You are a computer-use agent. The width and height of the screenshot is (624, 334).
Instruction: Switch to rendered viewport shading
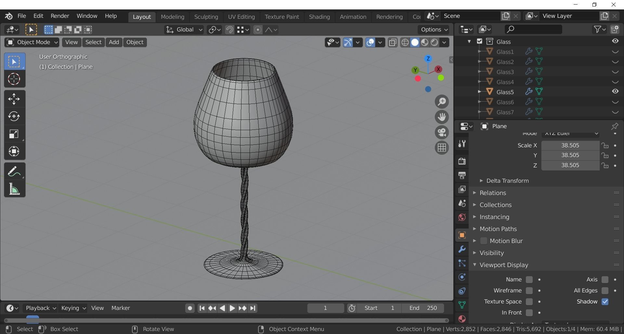pyautogui.click(x=435, y=43)
